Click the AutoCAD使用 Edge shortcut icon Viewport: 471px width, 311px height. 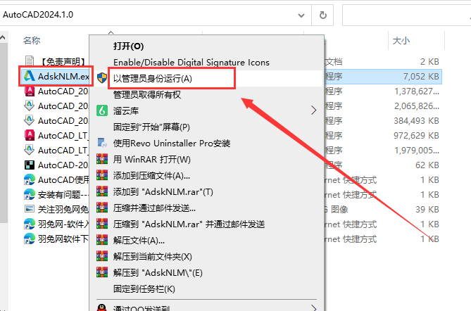[29, 179]
